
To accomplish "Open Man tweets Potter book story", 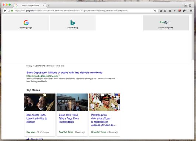I will coord(37,118).
